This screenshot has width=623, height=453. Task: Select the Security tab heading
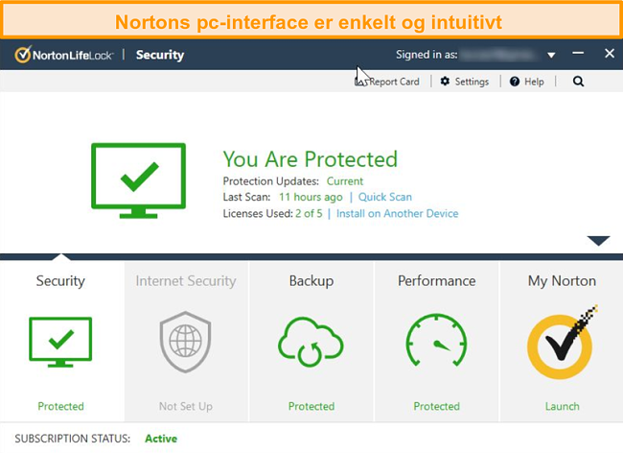click(x=60, y=281)
